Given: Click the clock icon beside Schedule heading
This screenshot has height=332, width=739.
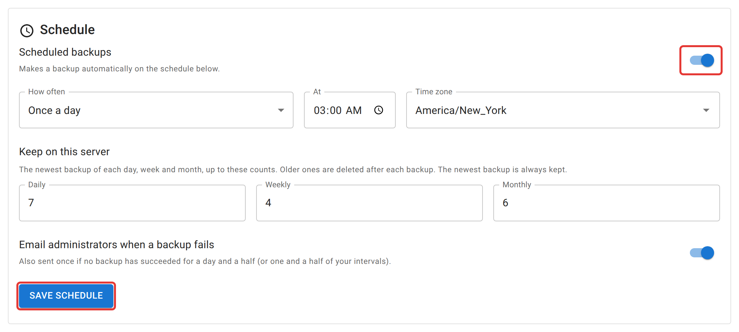Looking at the screenshot, I should [27, 30].
